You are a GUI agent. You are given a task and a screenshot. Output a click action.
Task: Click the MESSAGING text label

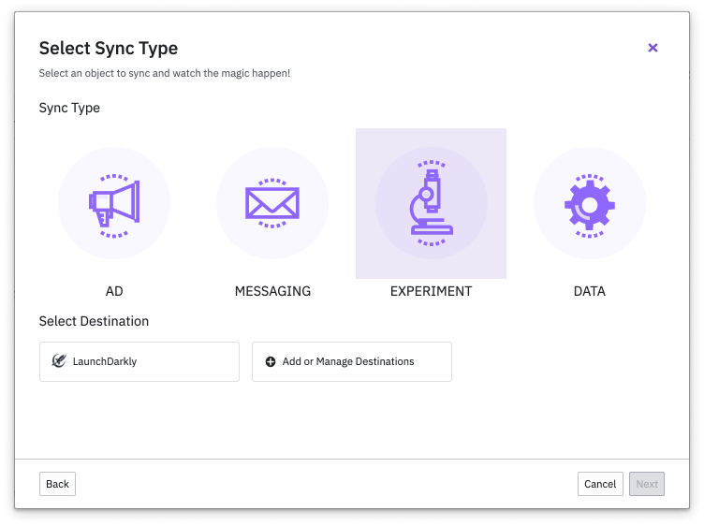(272, 291)
